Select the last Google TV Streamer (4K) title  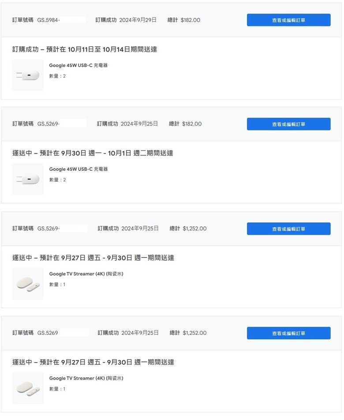coord(86,378)
